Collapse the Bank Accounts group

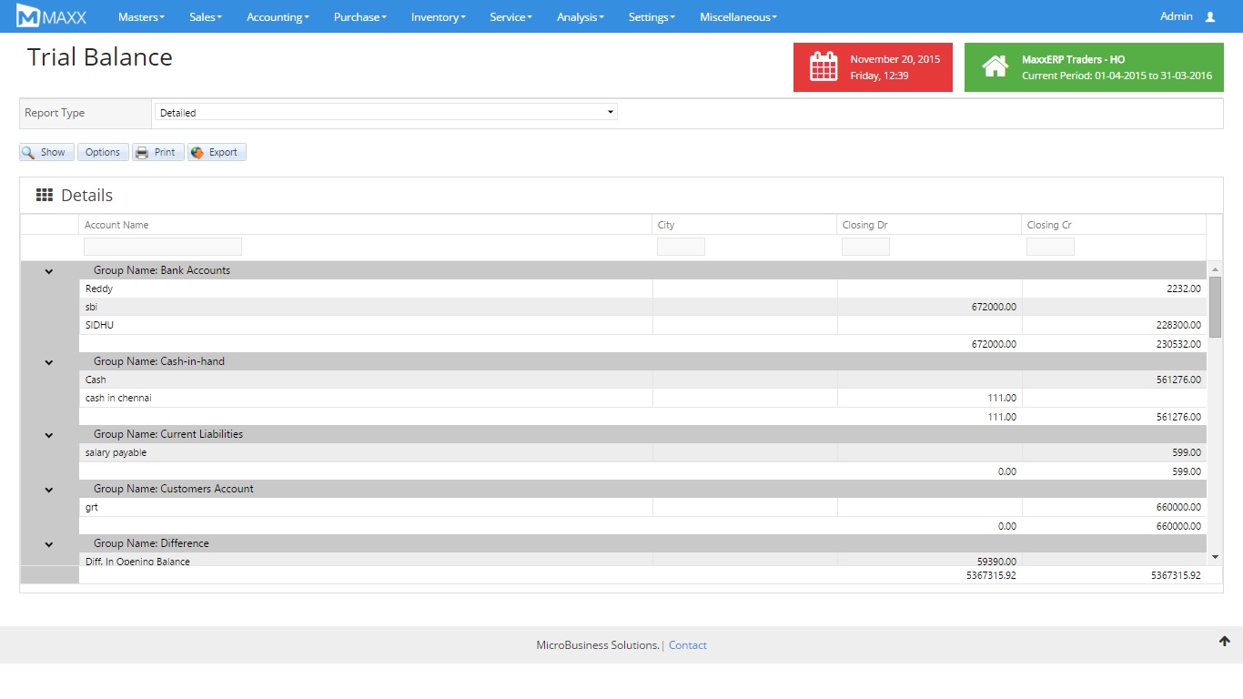click(49, 271)
